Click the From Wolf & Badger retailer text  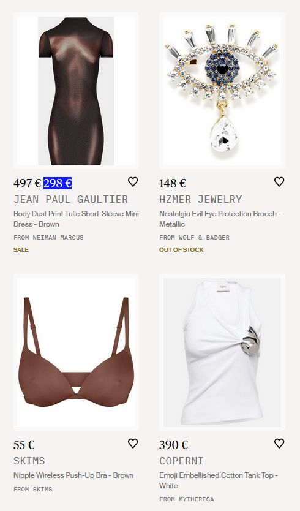click(x=194, y=238)
